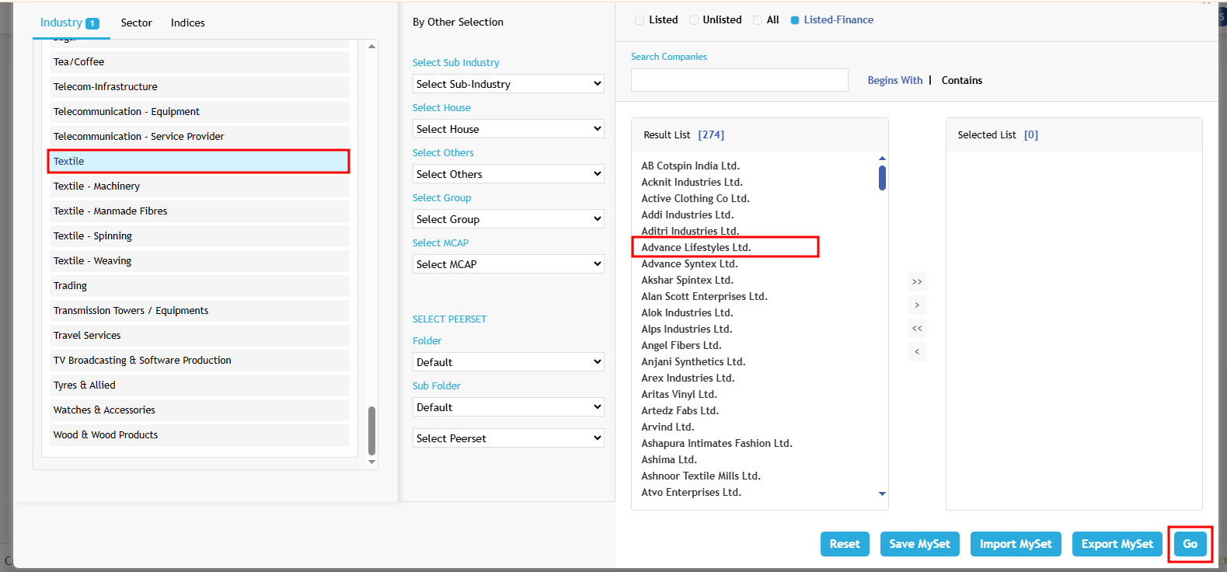
Task: Click the single move right (>) arrow
Action: 917,305
